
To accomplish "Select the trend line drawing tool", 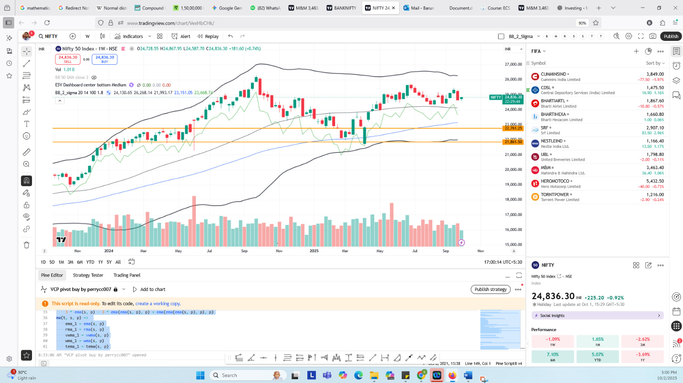I will [26, 63].
